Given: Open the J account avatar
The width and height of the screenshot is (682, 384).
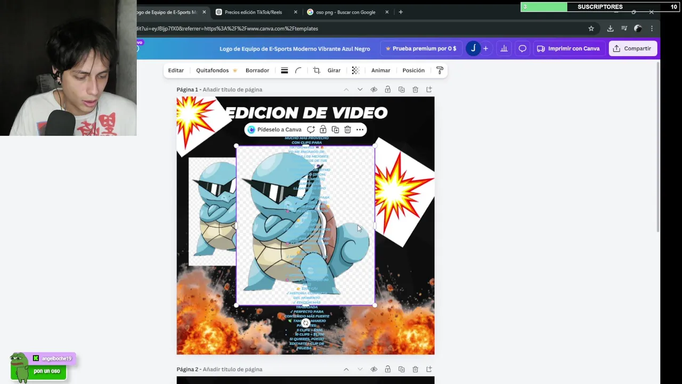Looking at the screenshot, I should pyautogui.click(x=473, y=49).
